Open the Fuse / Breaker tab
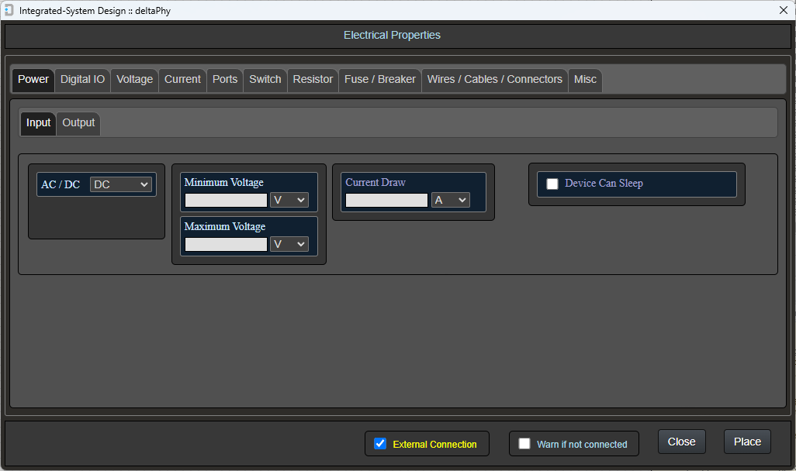 pos(379,79)
